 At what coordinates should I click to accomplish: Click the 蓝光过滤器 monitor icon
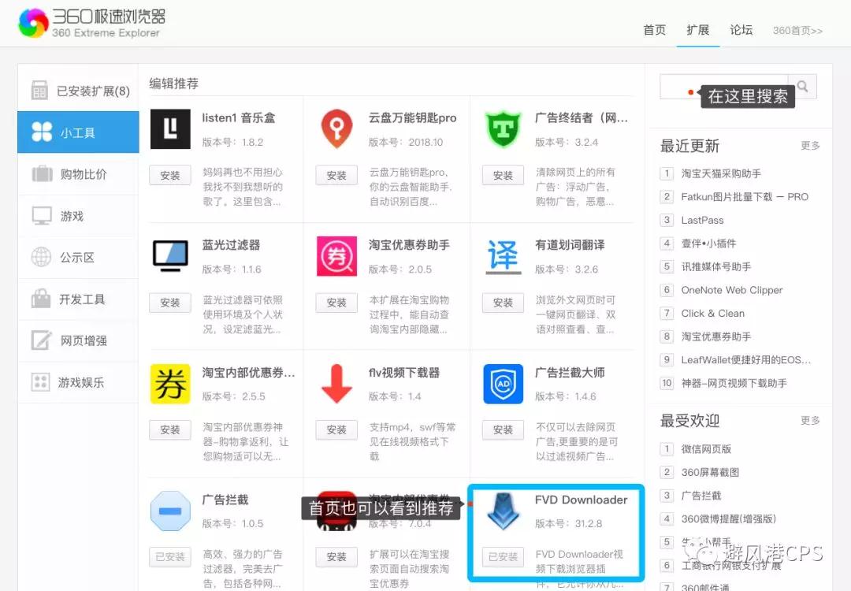[170, 255]
